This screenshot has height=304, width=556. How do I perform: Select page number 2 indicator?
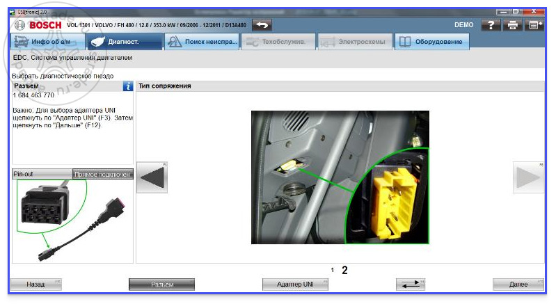point(344,270)
